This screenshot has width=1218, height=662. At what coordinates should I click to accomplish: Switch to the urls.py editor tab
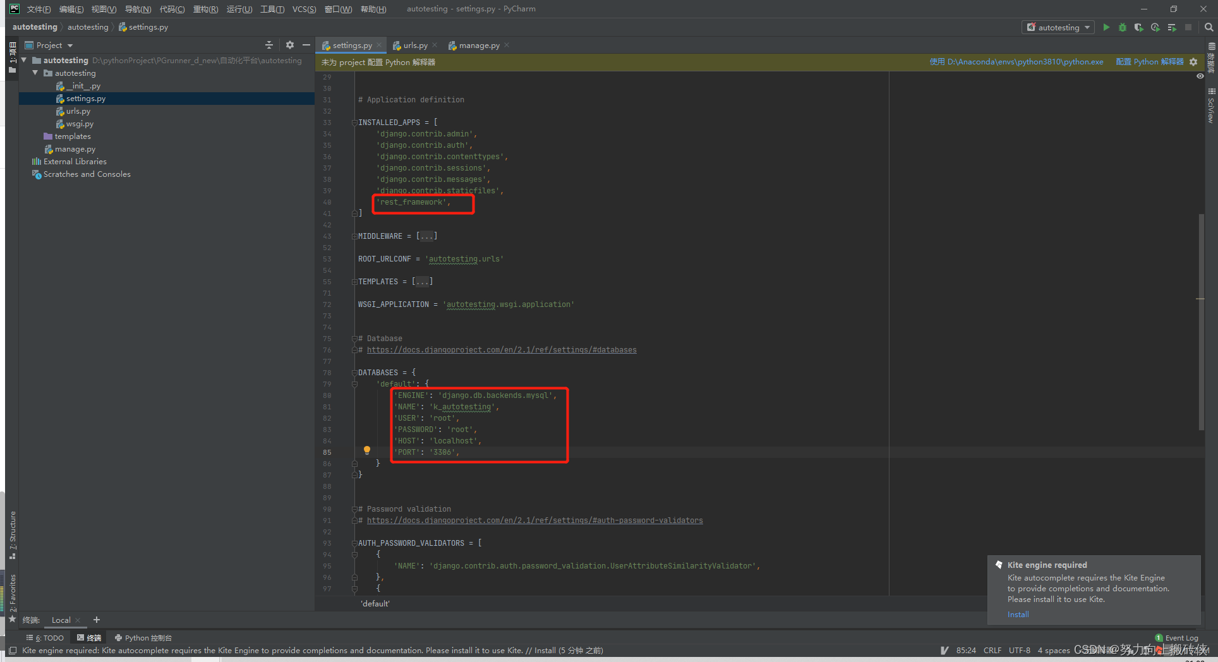[x=415, y=45]
